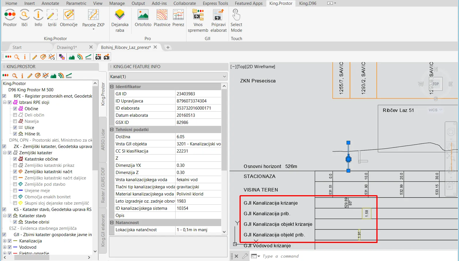Click the Info ribbon icon
This screenshot has height=261, width=459.
(x=38, y=15)
